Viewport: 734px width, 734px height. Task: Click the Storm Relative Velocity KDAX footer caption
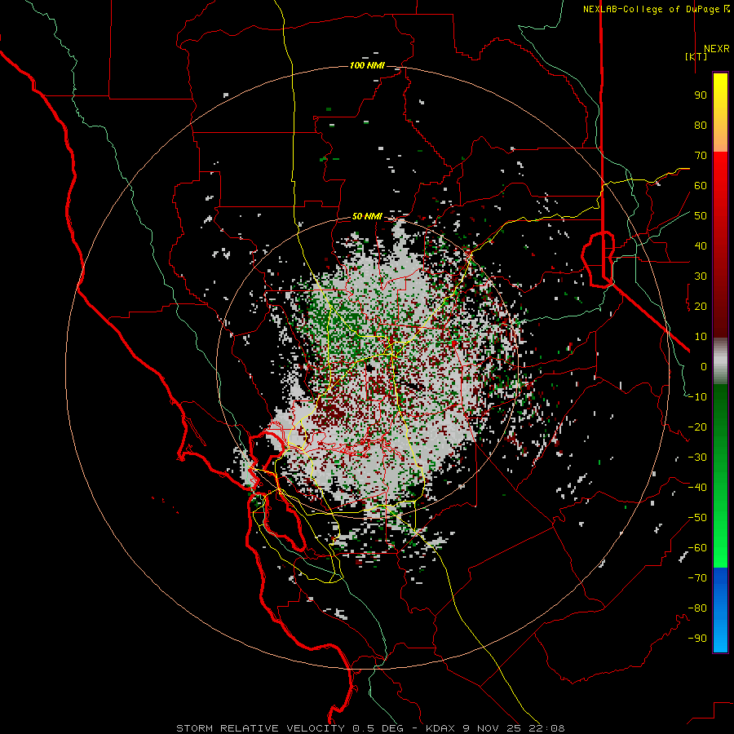(x=370, y=728)
